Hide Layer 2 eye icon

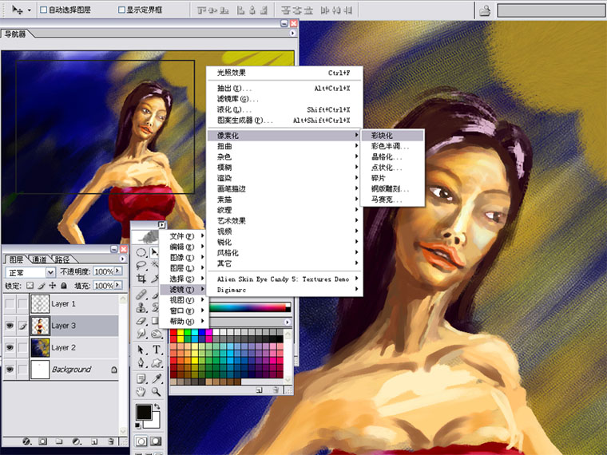(10, 348)
